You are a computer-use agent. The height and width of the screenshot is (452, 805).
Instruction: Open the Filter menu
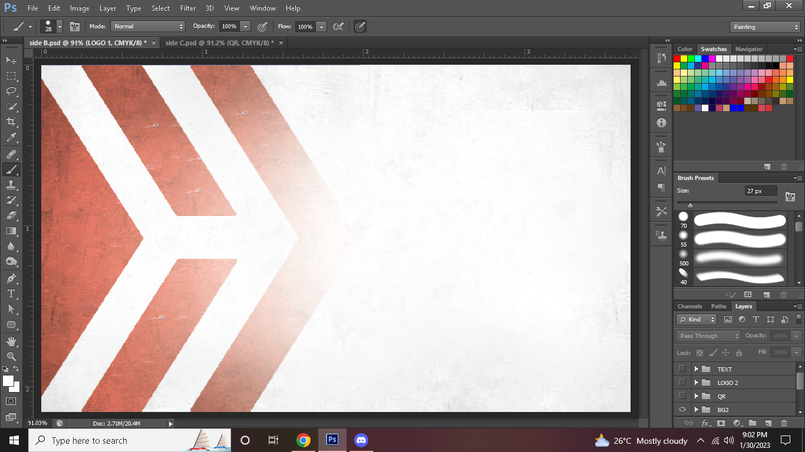tap(188, 8)
